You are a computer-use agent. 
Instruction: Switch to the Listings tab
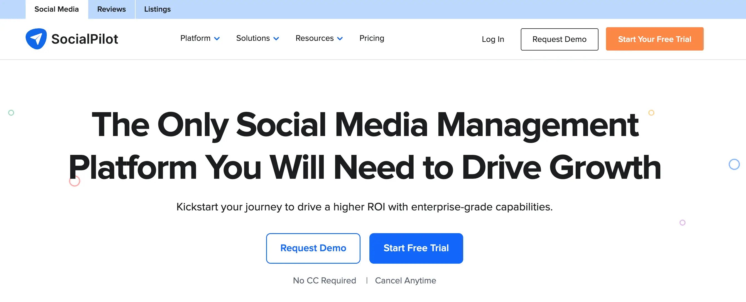coord(157,9)
